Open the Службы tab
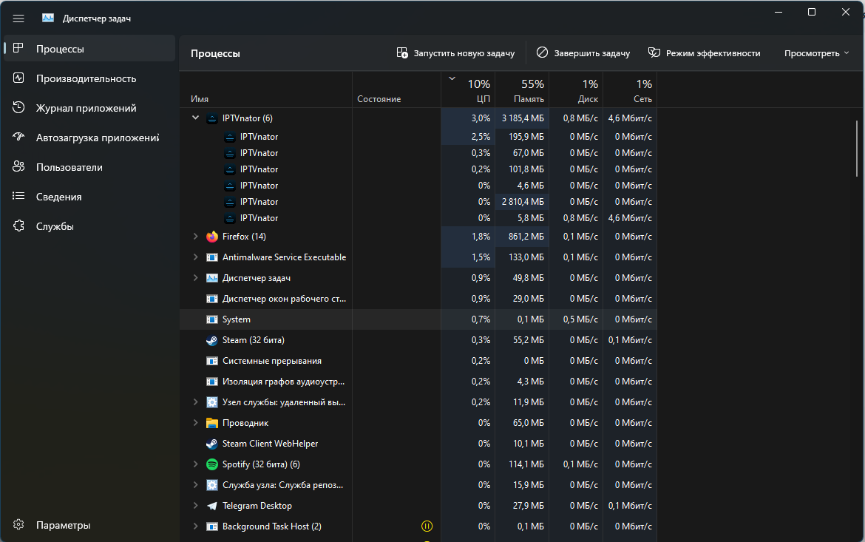Screen dimensions: 865x542 point(89,226)
